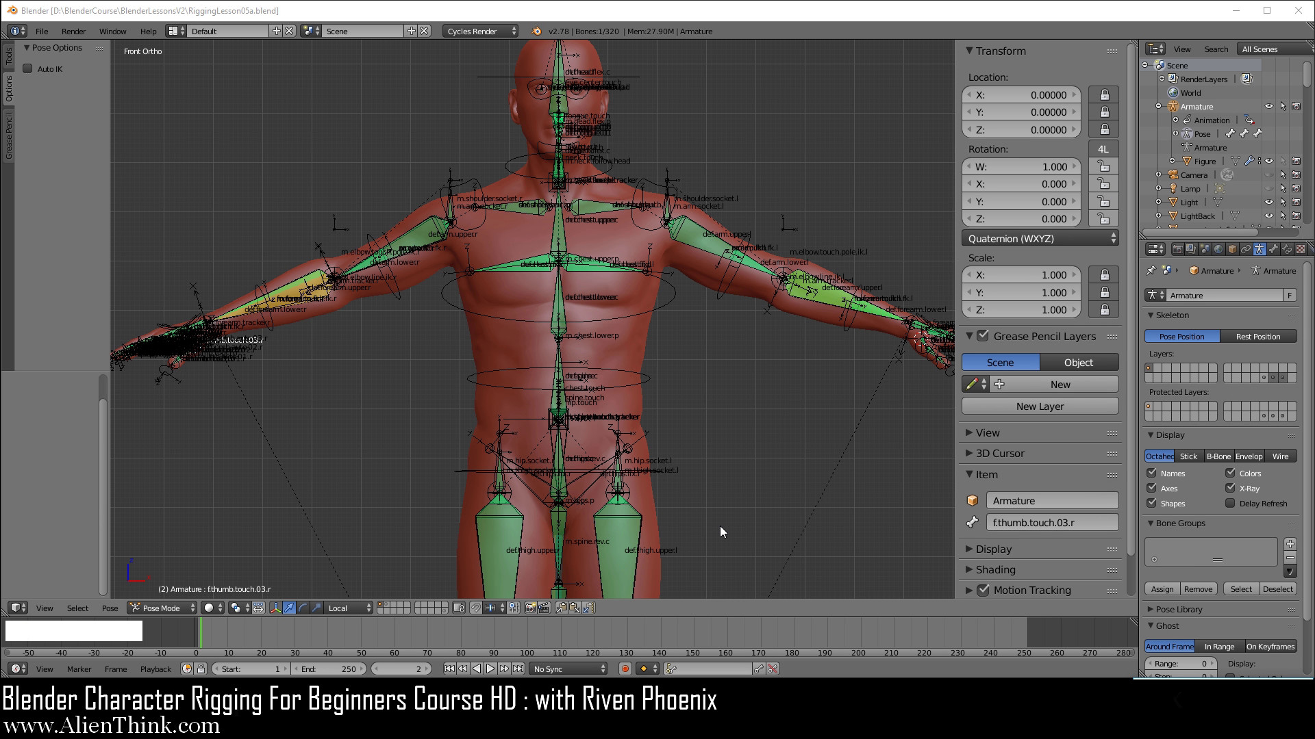The image size is (1315, 739).
Task: Open the Render properties camera tab
Action: pos(1178,249)
